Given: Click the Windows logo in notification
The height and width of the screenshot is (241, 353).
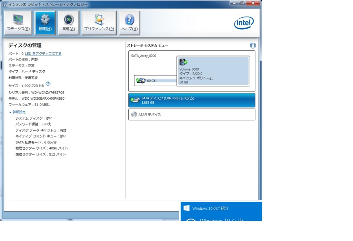Looking at the screenshot, I should [186, 208].
